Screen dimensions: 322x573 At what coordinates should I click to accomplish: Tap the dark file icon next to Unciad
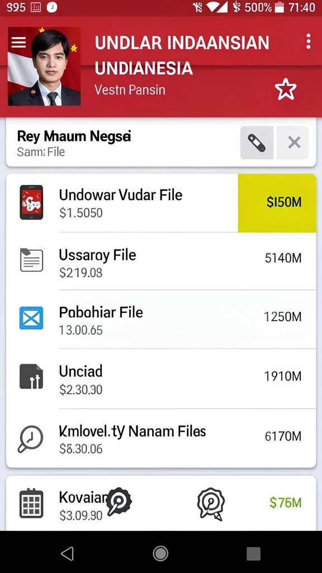tap(31, 377)
